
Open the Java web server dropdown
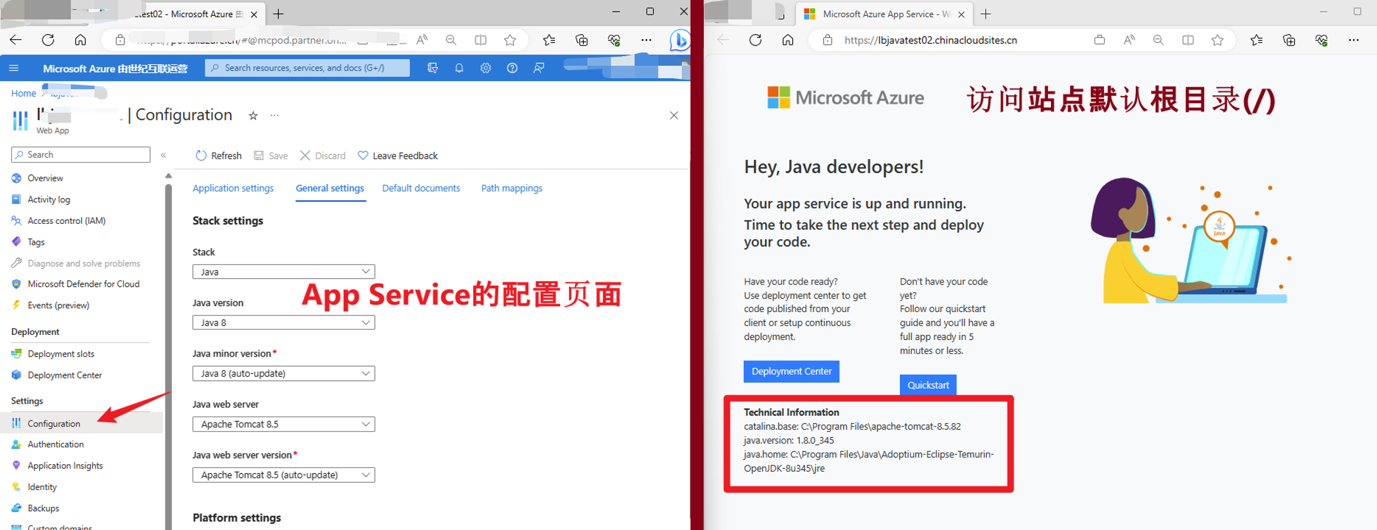pyautogui.click(x=283, y=424)
